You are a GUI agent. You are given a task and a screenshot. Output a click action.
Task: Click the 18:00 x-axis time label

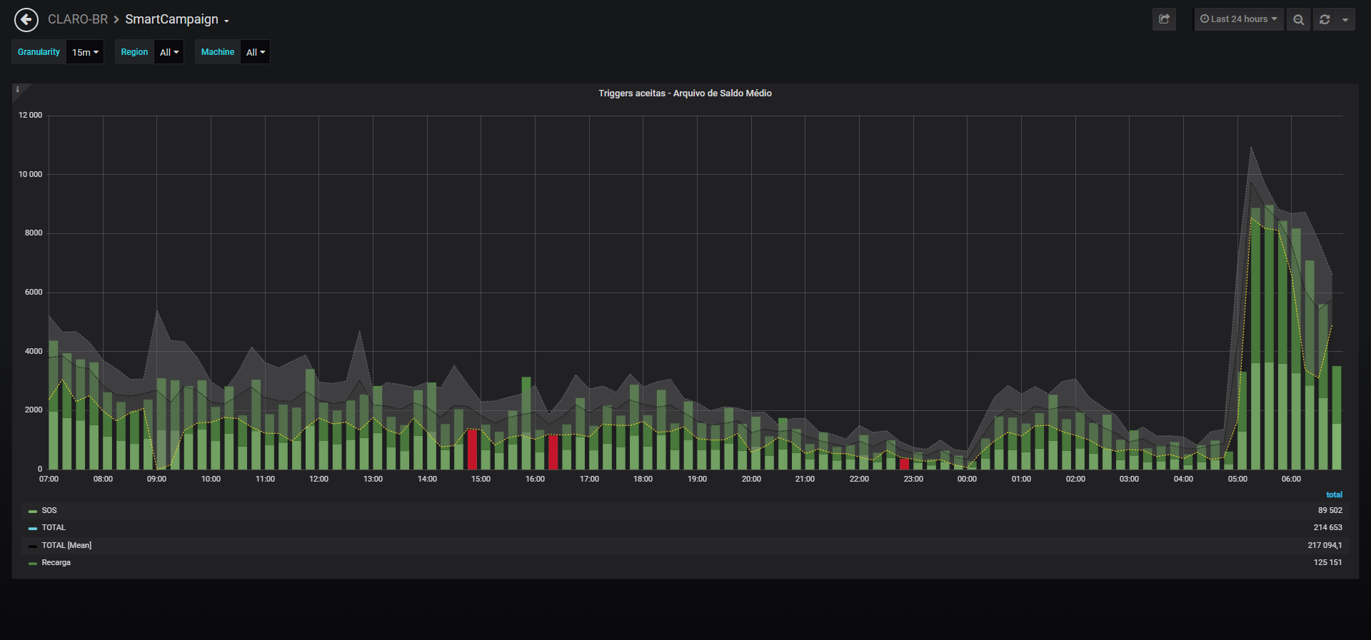(643, 479)
